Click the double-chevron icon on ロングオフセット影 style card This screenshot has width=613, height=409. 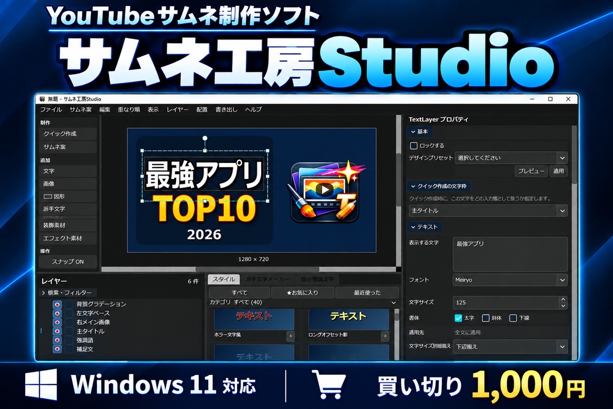[385, 336]
